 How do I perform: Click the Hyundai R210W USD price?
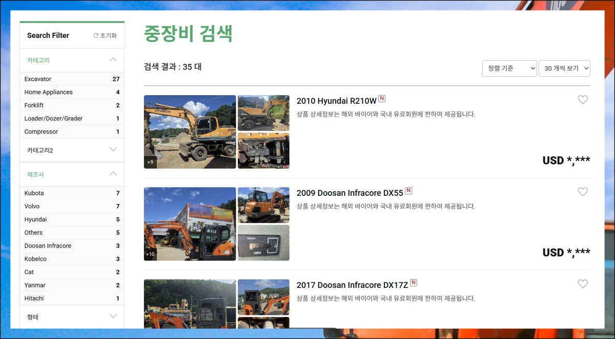coord(566,161)
